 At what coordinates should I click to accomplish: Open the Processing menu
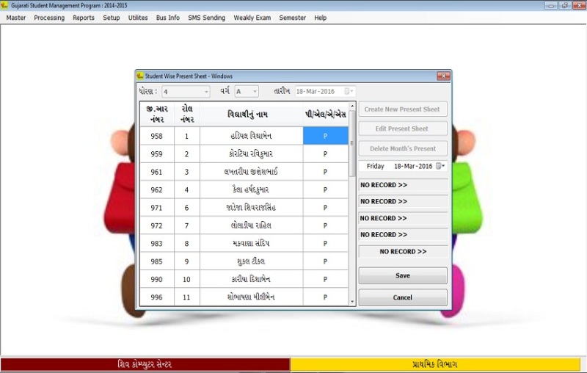point(49,18)
